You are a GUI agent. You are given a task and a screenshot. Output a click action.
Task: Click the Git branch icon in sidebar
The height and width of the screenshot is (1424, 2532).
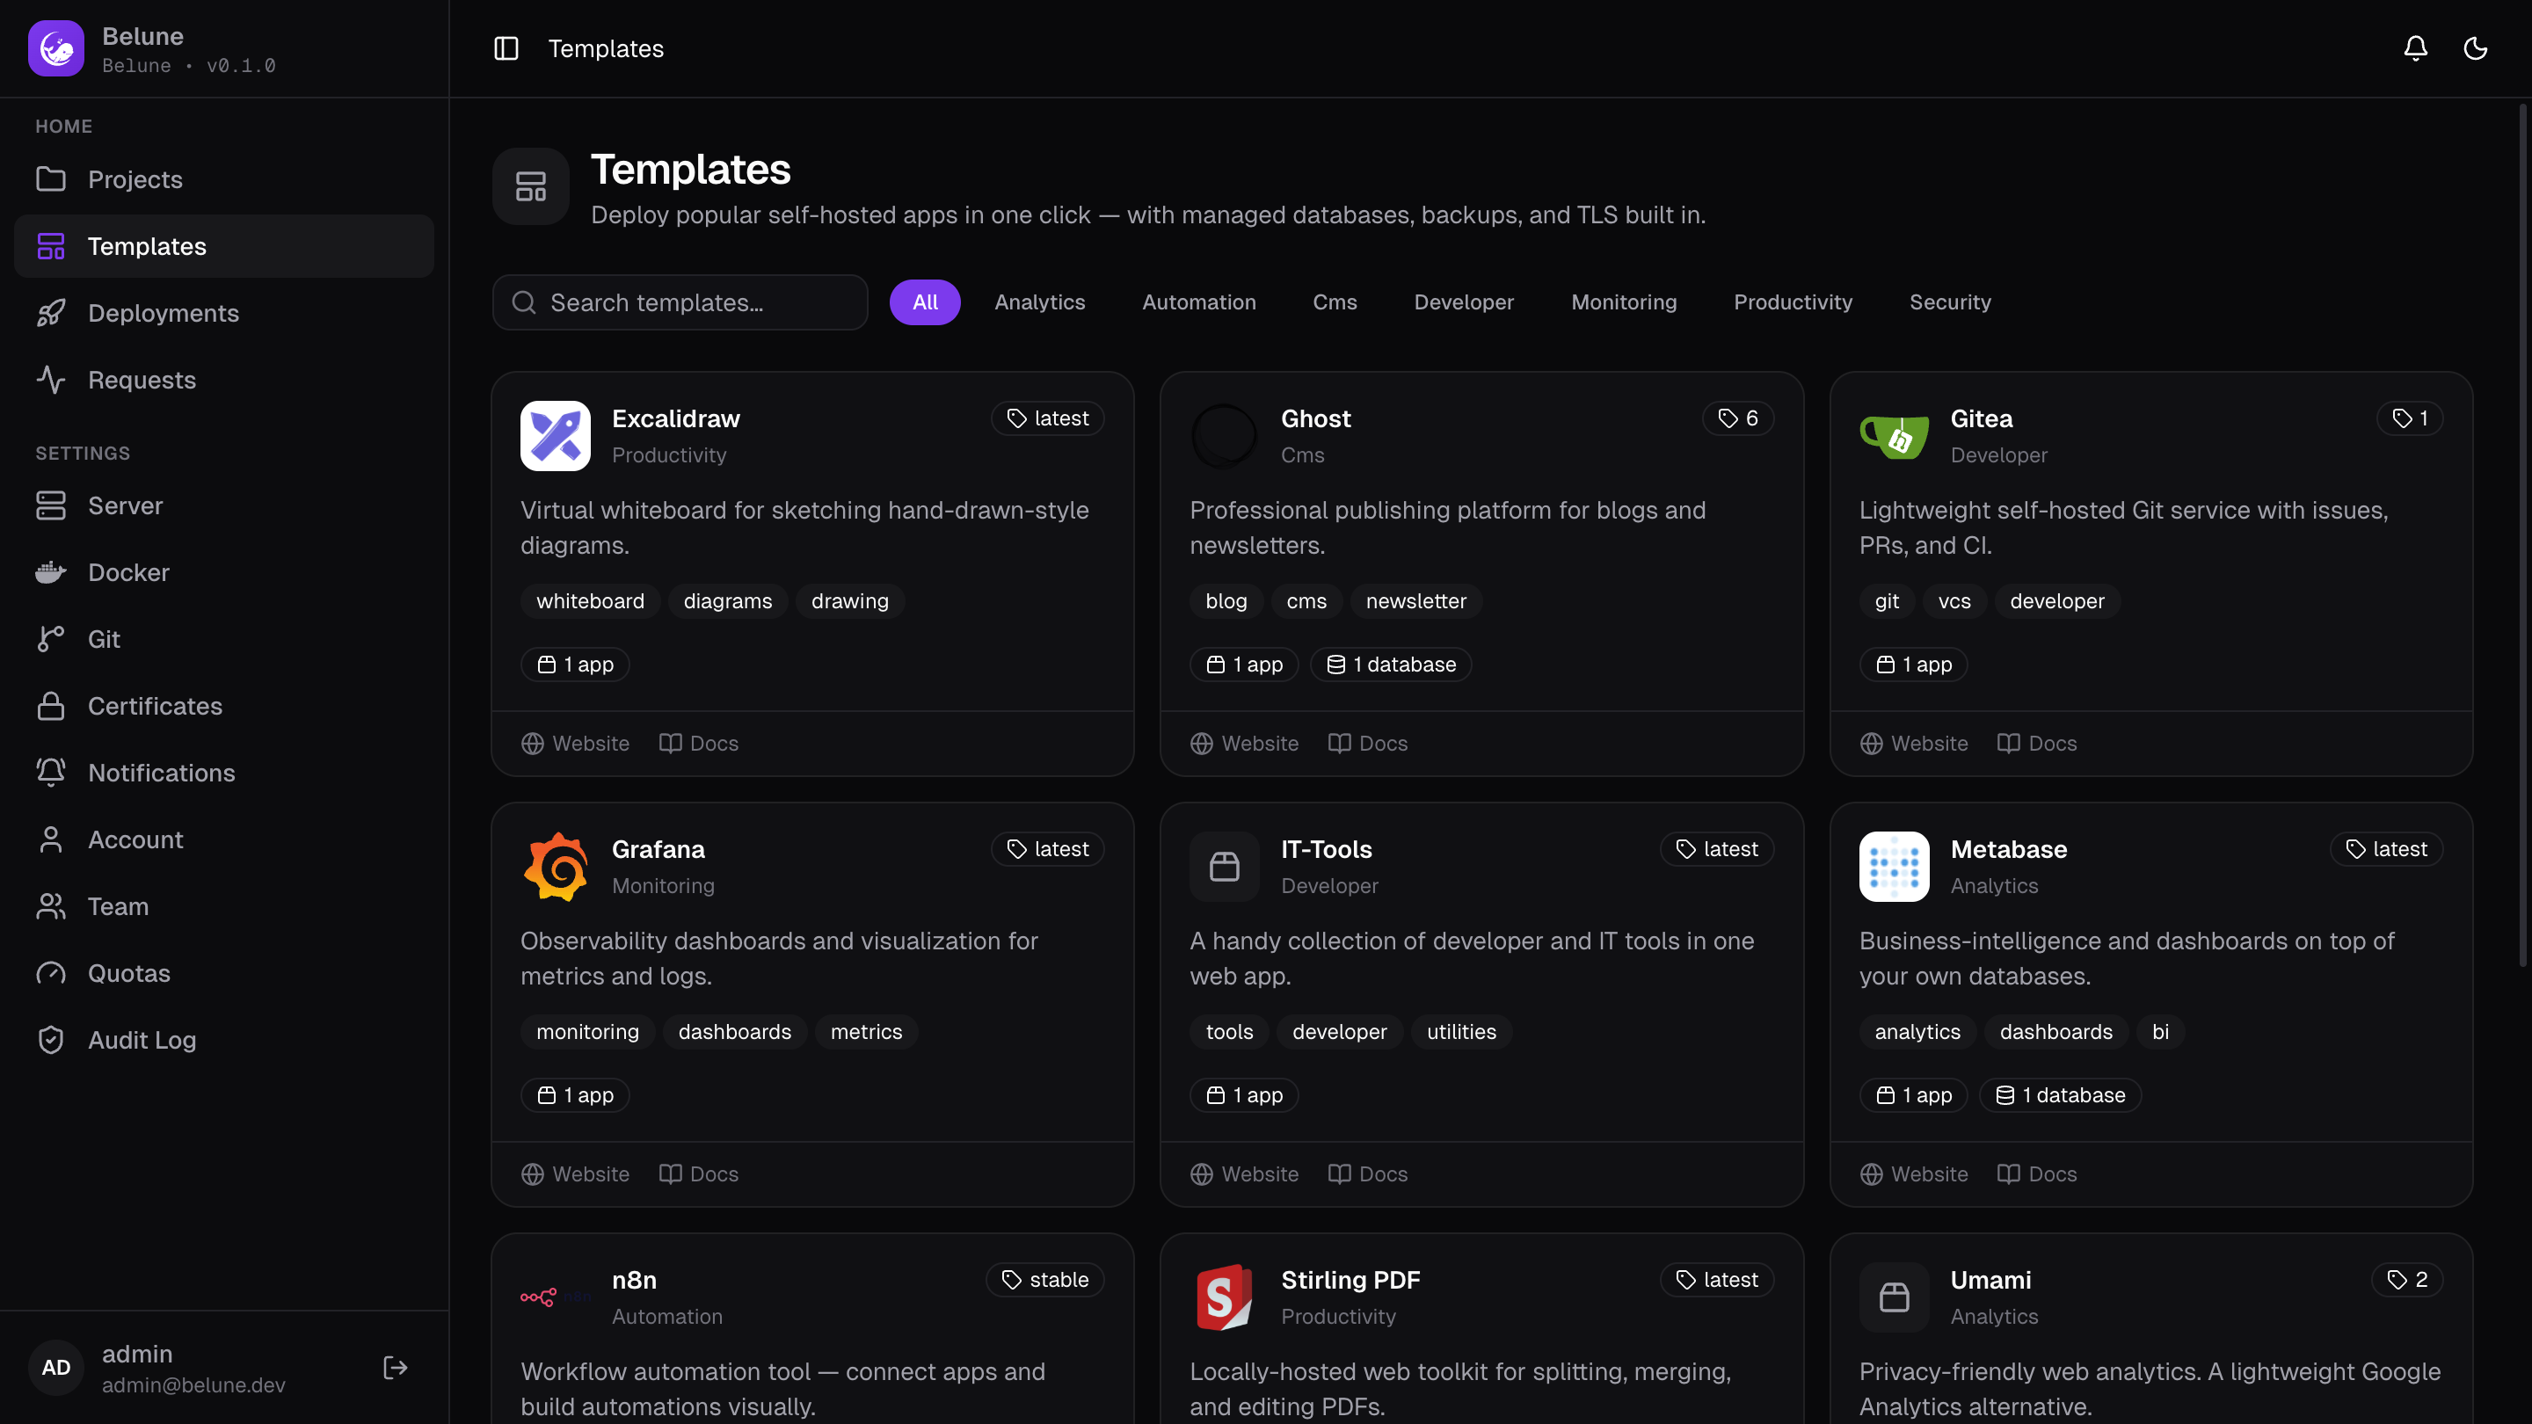pos(51,640)
